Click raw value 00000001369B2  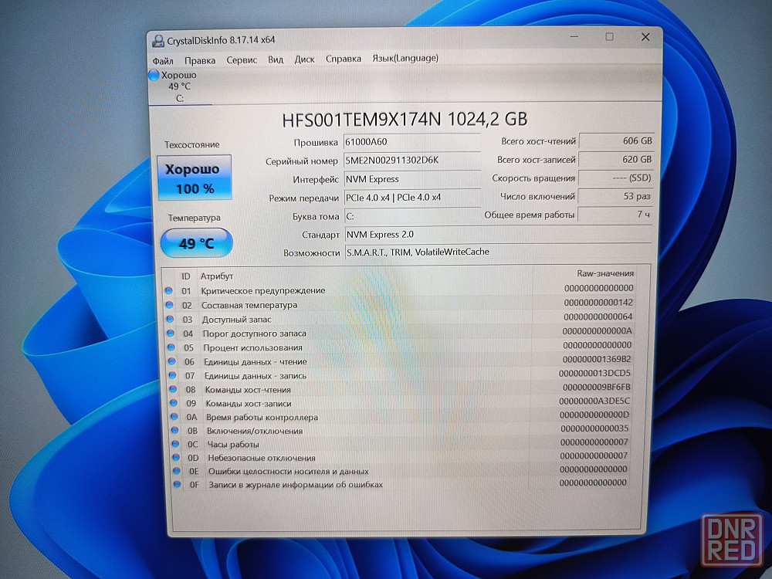tap(596, 359)
